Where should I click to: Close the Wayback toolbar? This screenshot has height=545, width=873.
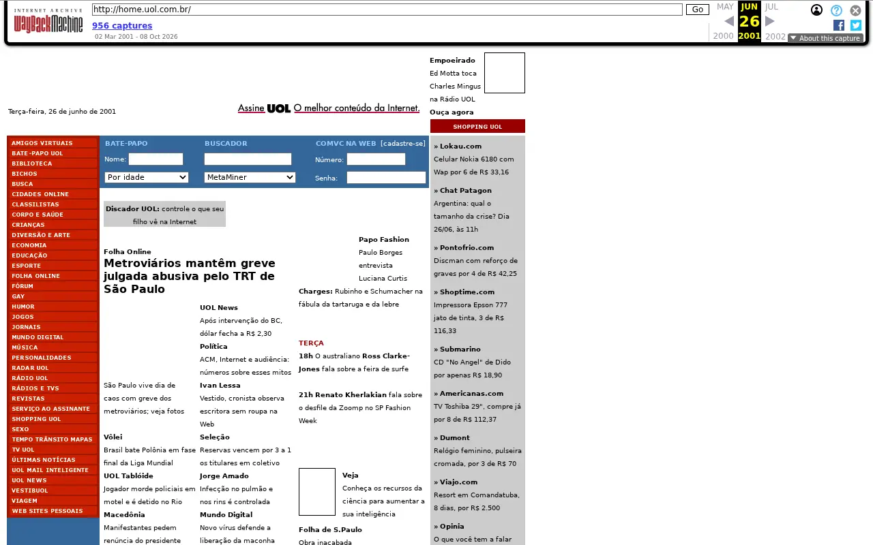pos(855,10)
